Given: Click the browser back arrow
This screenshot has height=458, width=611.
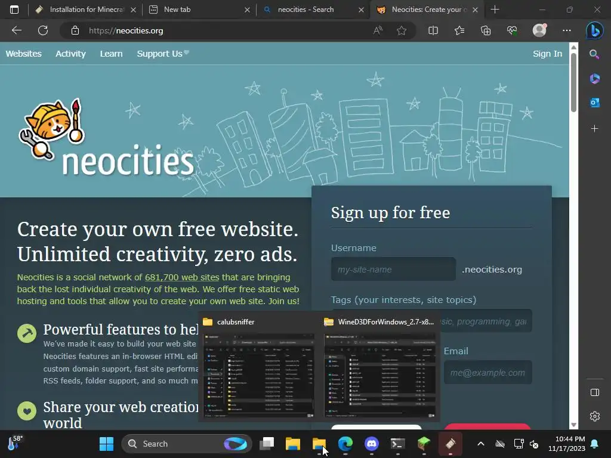Looking at the screenshot, I should click(x=17, y=30).
